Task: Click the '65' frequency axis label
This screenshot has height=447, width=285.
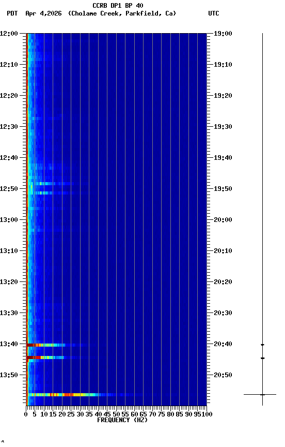Action: (144, 414)
